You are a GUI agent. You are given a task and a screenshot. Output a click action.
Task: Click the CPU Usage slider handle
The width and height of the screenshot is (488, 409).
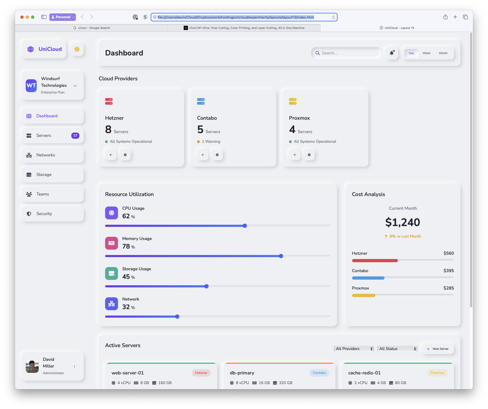[245, 226]
